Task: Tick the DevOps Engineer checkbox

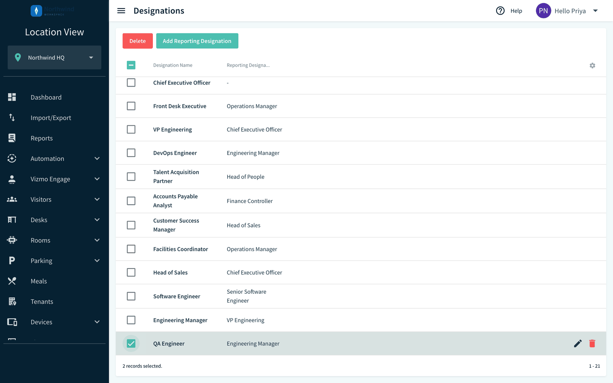Action: (x=131, y=153)
